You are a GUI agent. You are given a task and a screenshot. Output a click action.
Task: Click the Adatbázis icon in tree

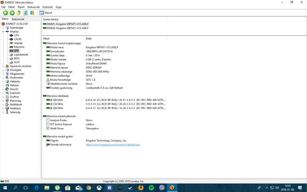[7, 108]
